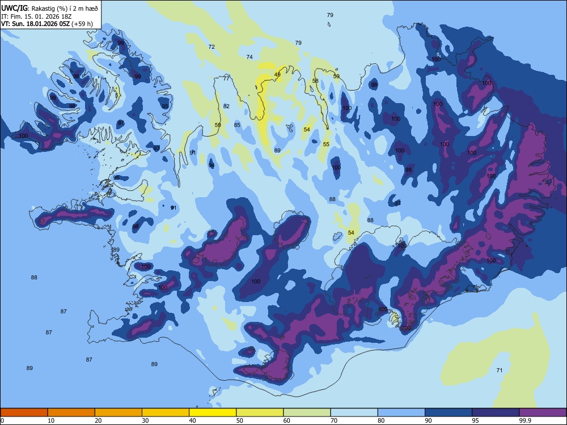
Task: Pick the amber 20–30 legend swatch
Action: click(x=119, y=413)
